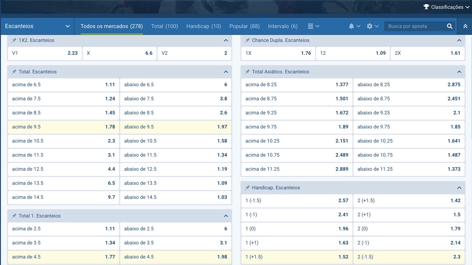The image size is (472, 265).
Task: Click the double-chevron collapse all icon
Action: 465,26
